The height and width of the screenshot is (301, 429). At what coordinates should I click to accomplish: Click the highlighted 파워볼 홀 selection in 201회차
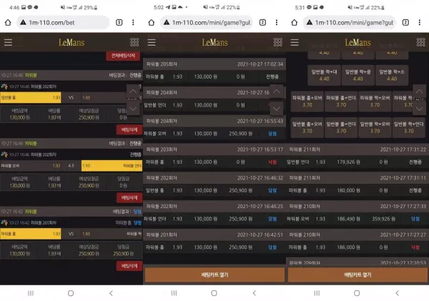click(x=31, y=234)
